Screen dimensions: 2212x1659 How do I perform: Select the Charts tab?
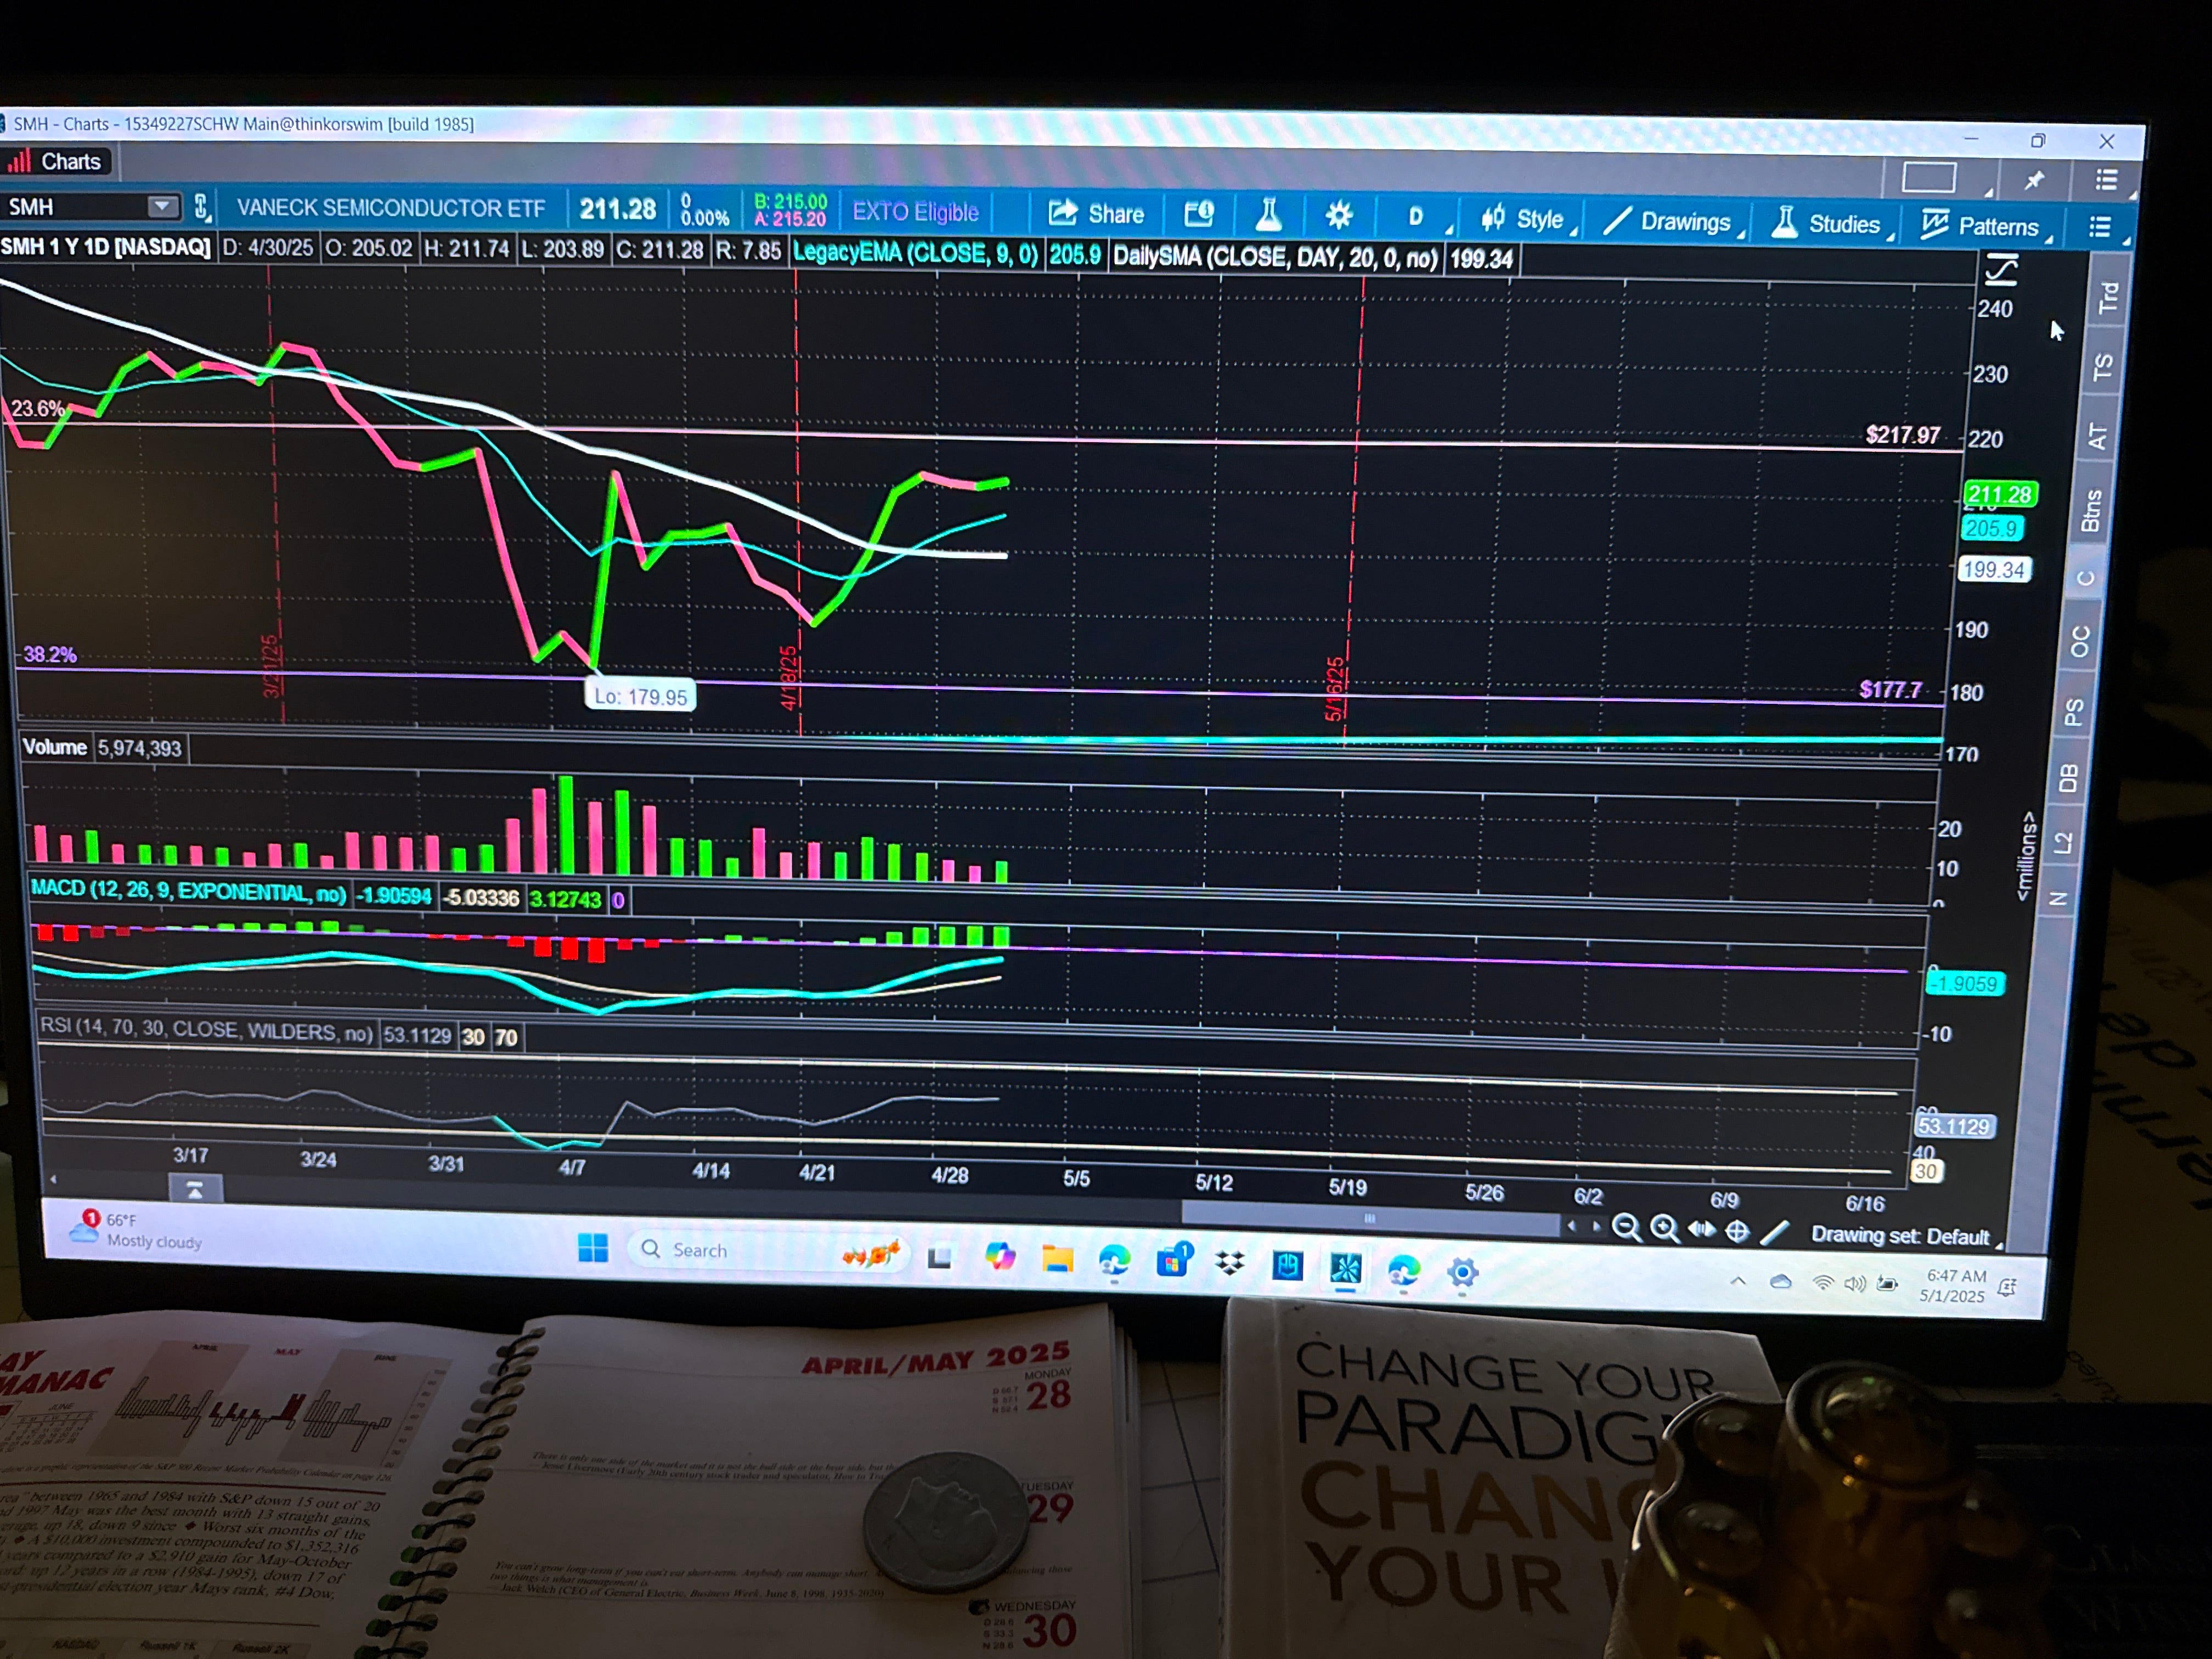coord(56,161)
